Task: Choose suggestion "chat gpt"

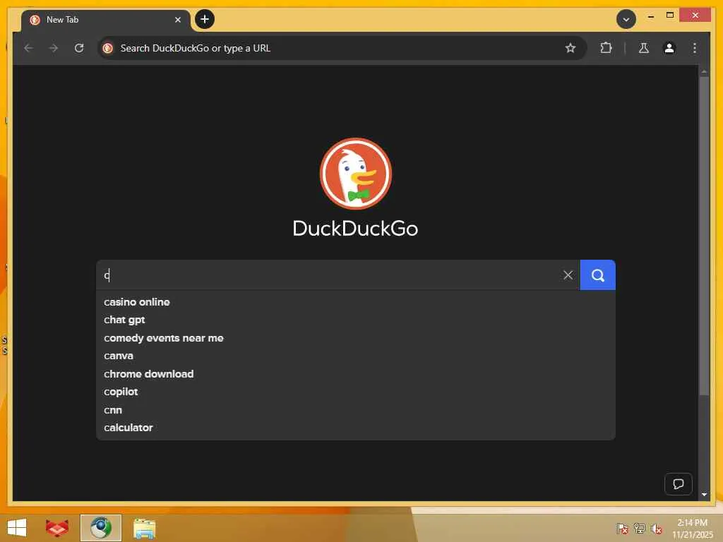Action: (356, 320)
